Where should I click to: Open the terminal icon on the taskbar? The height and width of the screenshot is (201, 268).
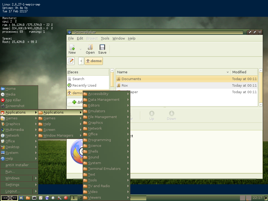(x=34, y=198)
